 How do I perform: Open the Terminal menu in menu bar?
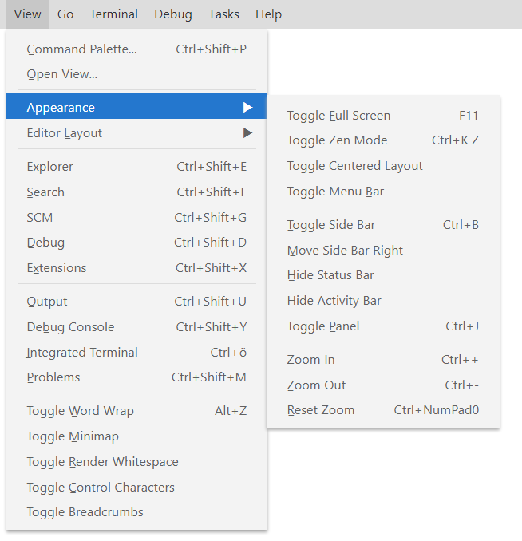click(x=113, y=14)
